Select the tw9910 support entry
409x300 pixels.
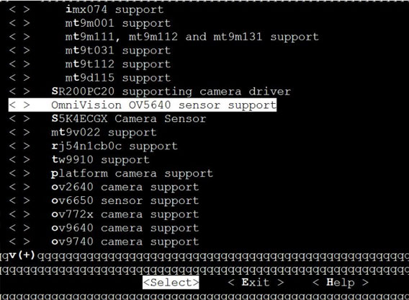tap(100, 159)
